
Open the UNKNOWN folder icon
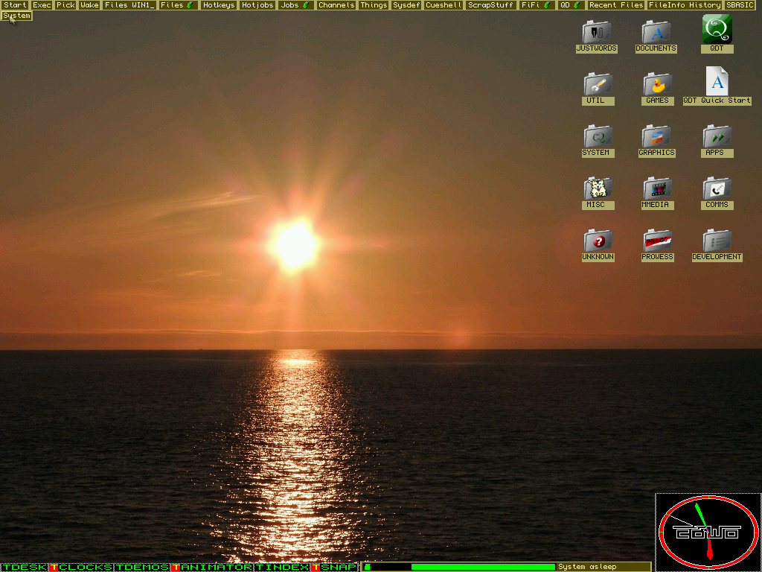[x=597, y=241]
